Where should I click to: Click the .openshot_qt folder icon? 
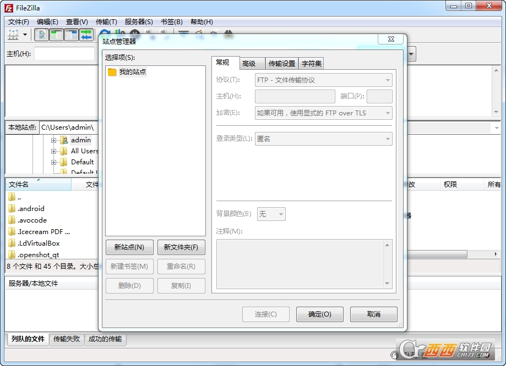click(x=12, y=255)
